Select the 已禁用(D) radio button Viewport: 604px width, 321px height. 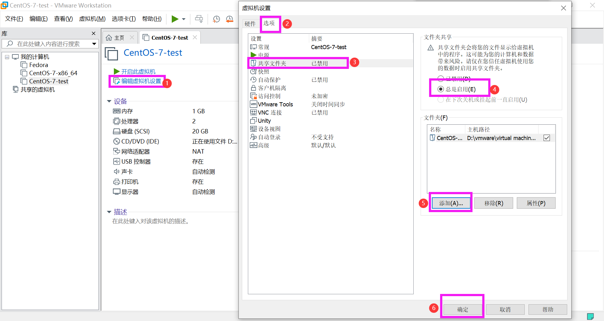[x=441, y=79]
